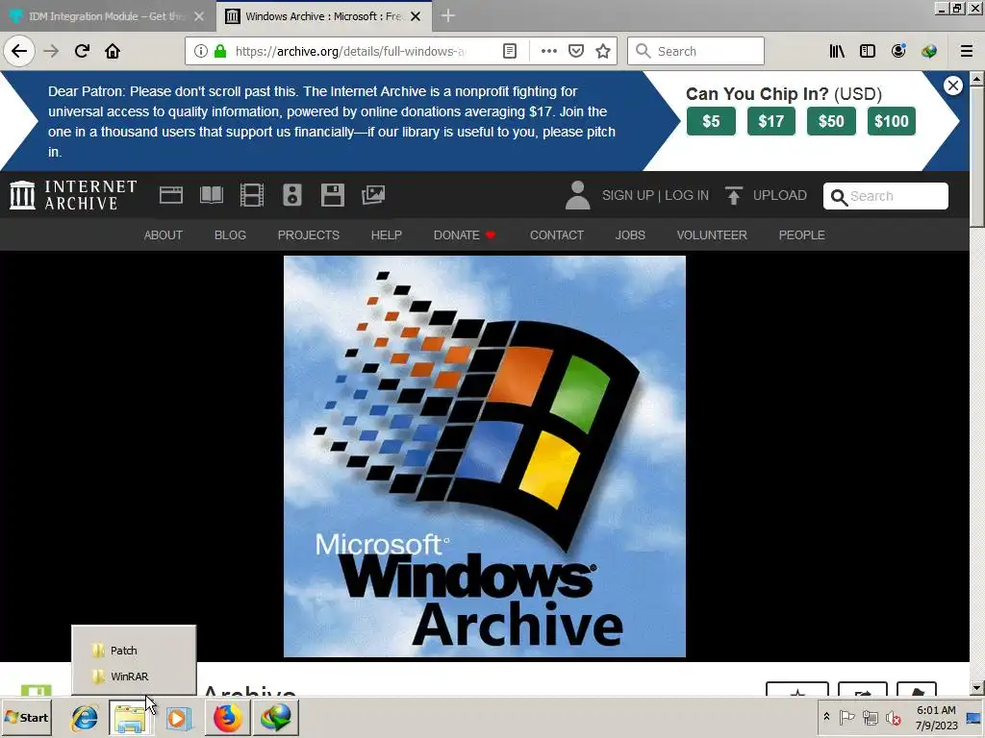The height and width of the screenshot is (738, 985).
Task: Open the CONTACT menu item
Action: [x=557, y=234]
